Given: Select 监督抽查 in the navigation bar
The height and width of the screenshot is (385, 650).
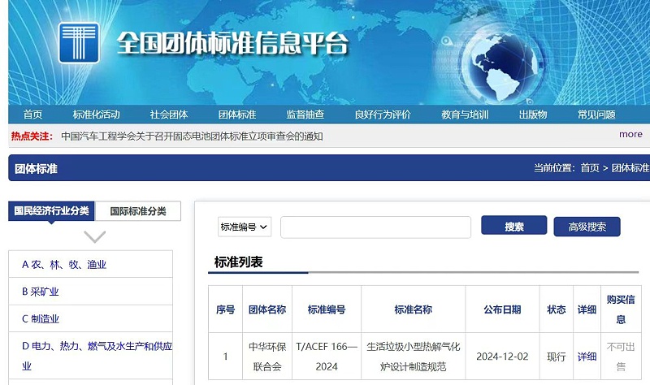Looking at the screenshot, I should pyautogui.click(x=305, y=115).
